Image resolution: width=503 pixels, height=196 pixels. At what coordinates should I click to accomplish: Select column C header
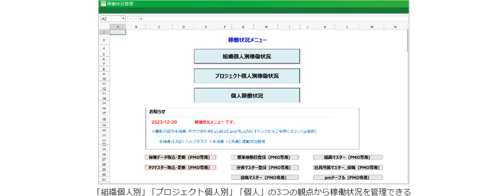point(159,27)
